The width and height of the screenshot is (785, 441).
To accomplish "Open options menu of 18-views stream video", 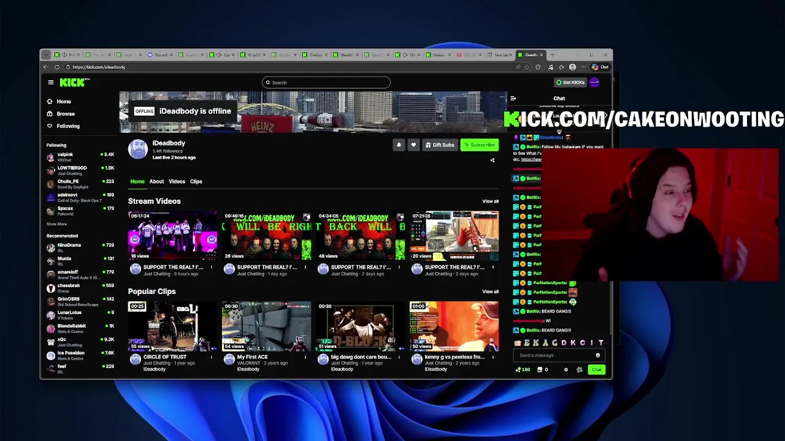I will pos(212,267).
